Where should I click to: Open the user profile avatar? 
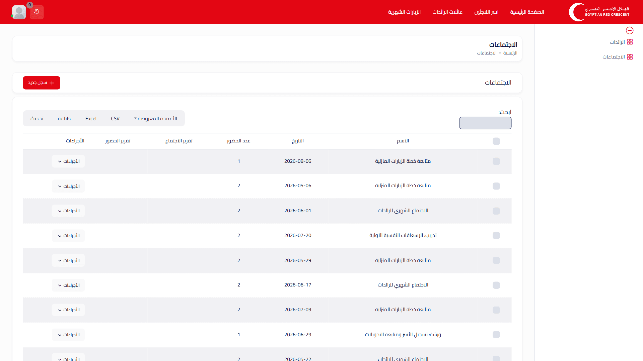pyautogui.click(x=19, y=12)
